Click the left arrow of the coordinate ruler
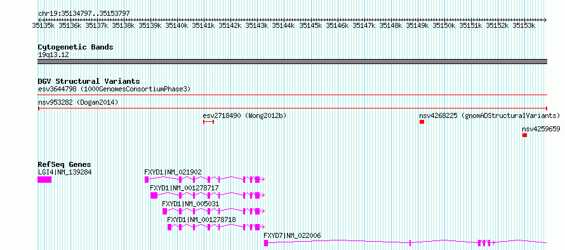Screen dimensions: 565x250 pos(39,20)
